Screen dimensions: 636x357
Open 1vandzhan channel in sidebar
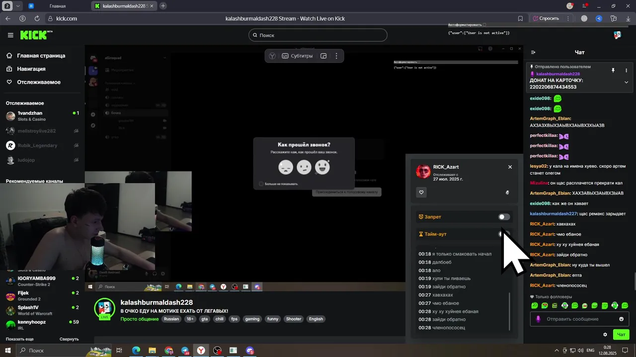click(42, 116)
